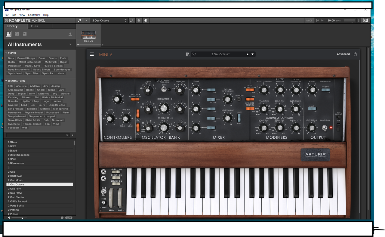Open the All Instruments dropdown
The width and height of the screenshot is (385, 237).
pyautogui.click(x=40, y=44)
